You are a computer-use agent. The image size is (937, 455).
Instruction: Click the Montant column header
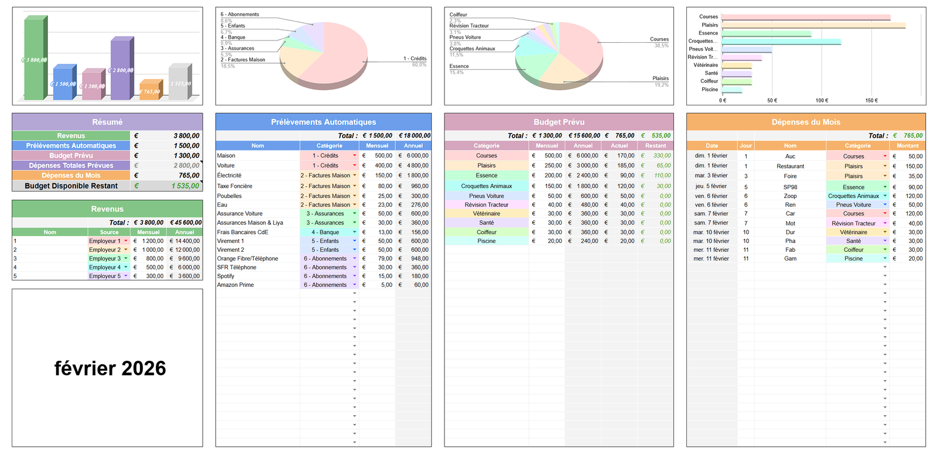click(x=907, y=146)
